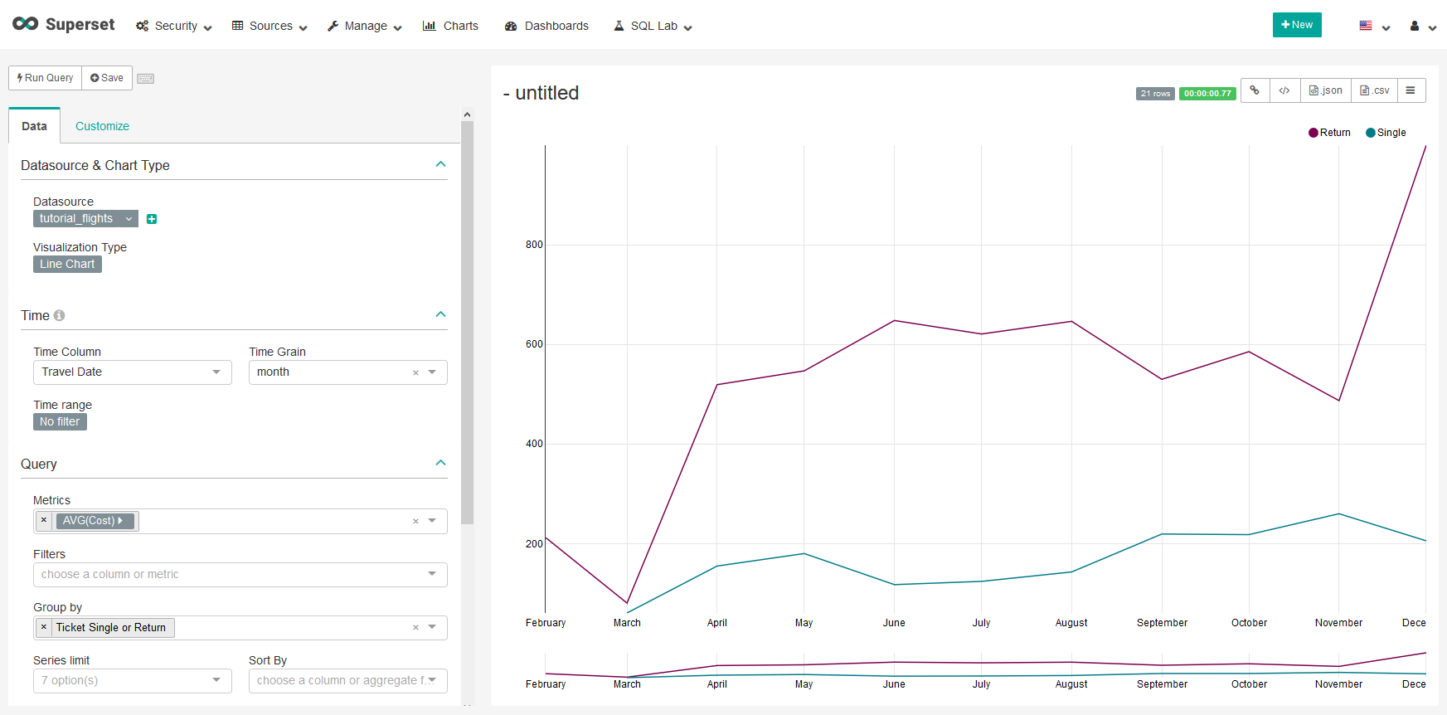The height and width of the screenshot is (715, 1447).
Task: Open the chart hamburger menu icon
Action: [x=1411, y=90]
